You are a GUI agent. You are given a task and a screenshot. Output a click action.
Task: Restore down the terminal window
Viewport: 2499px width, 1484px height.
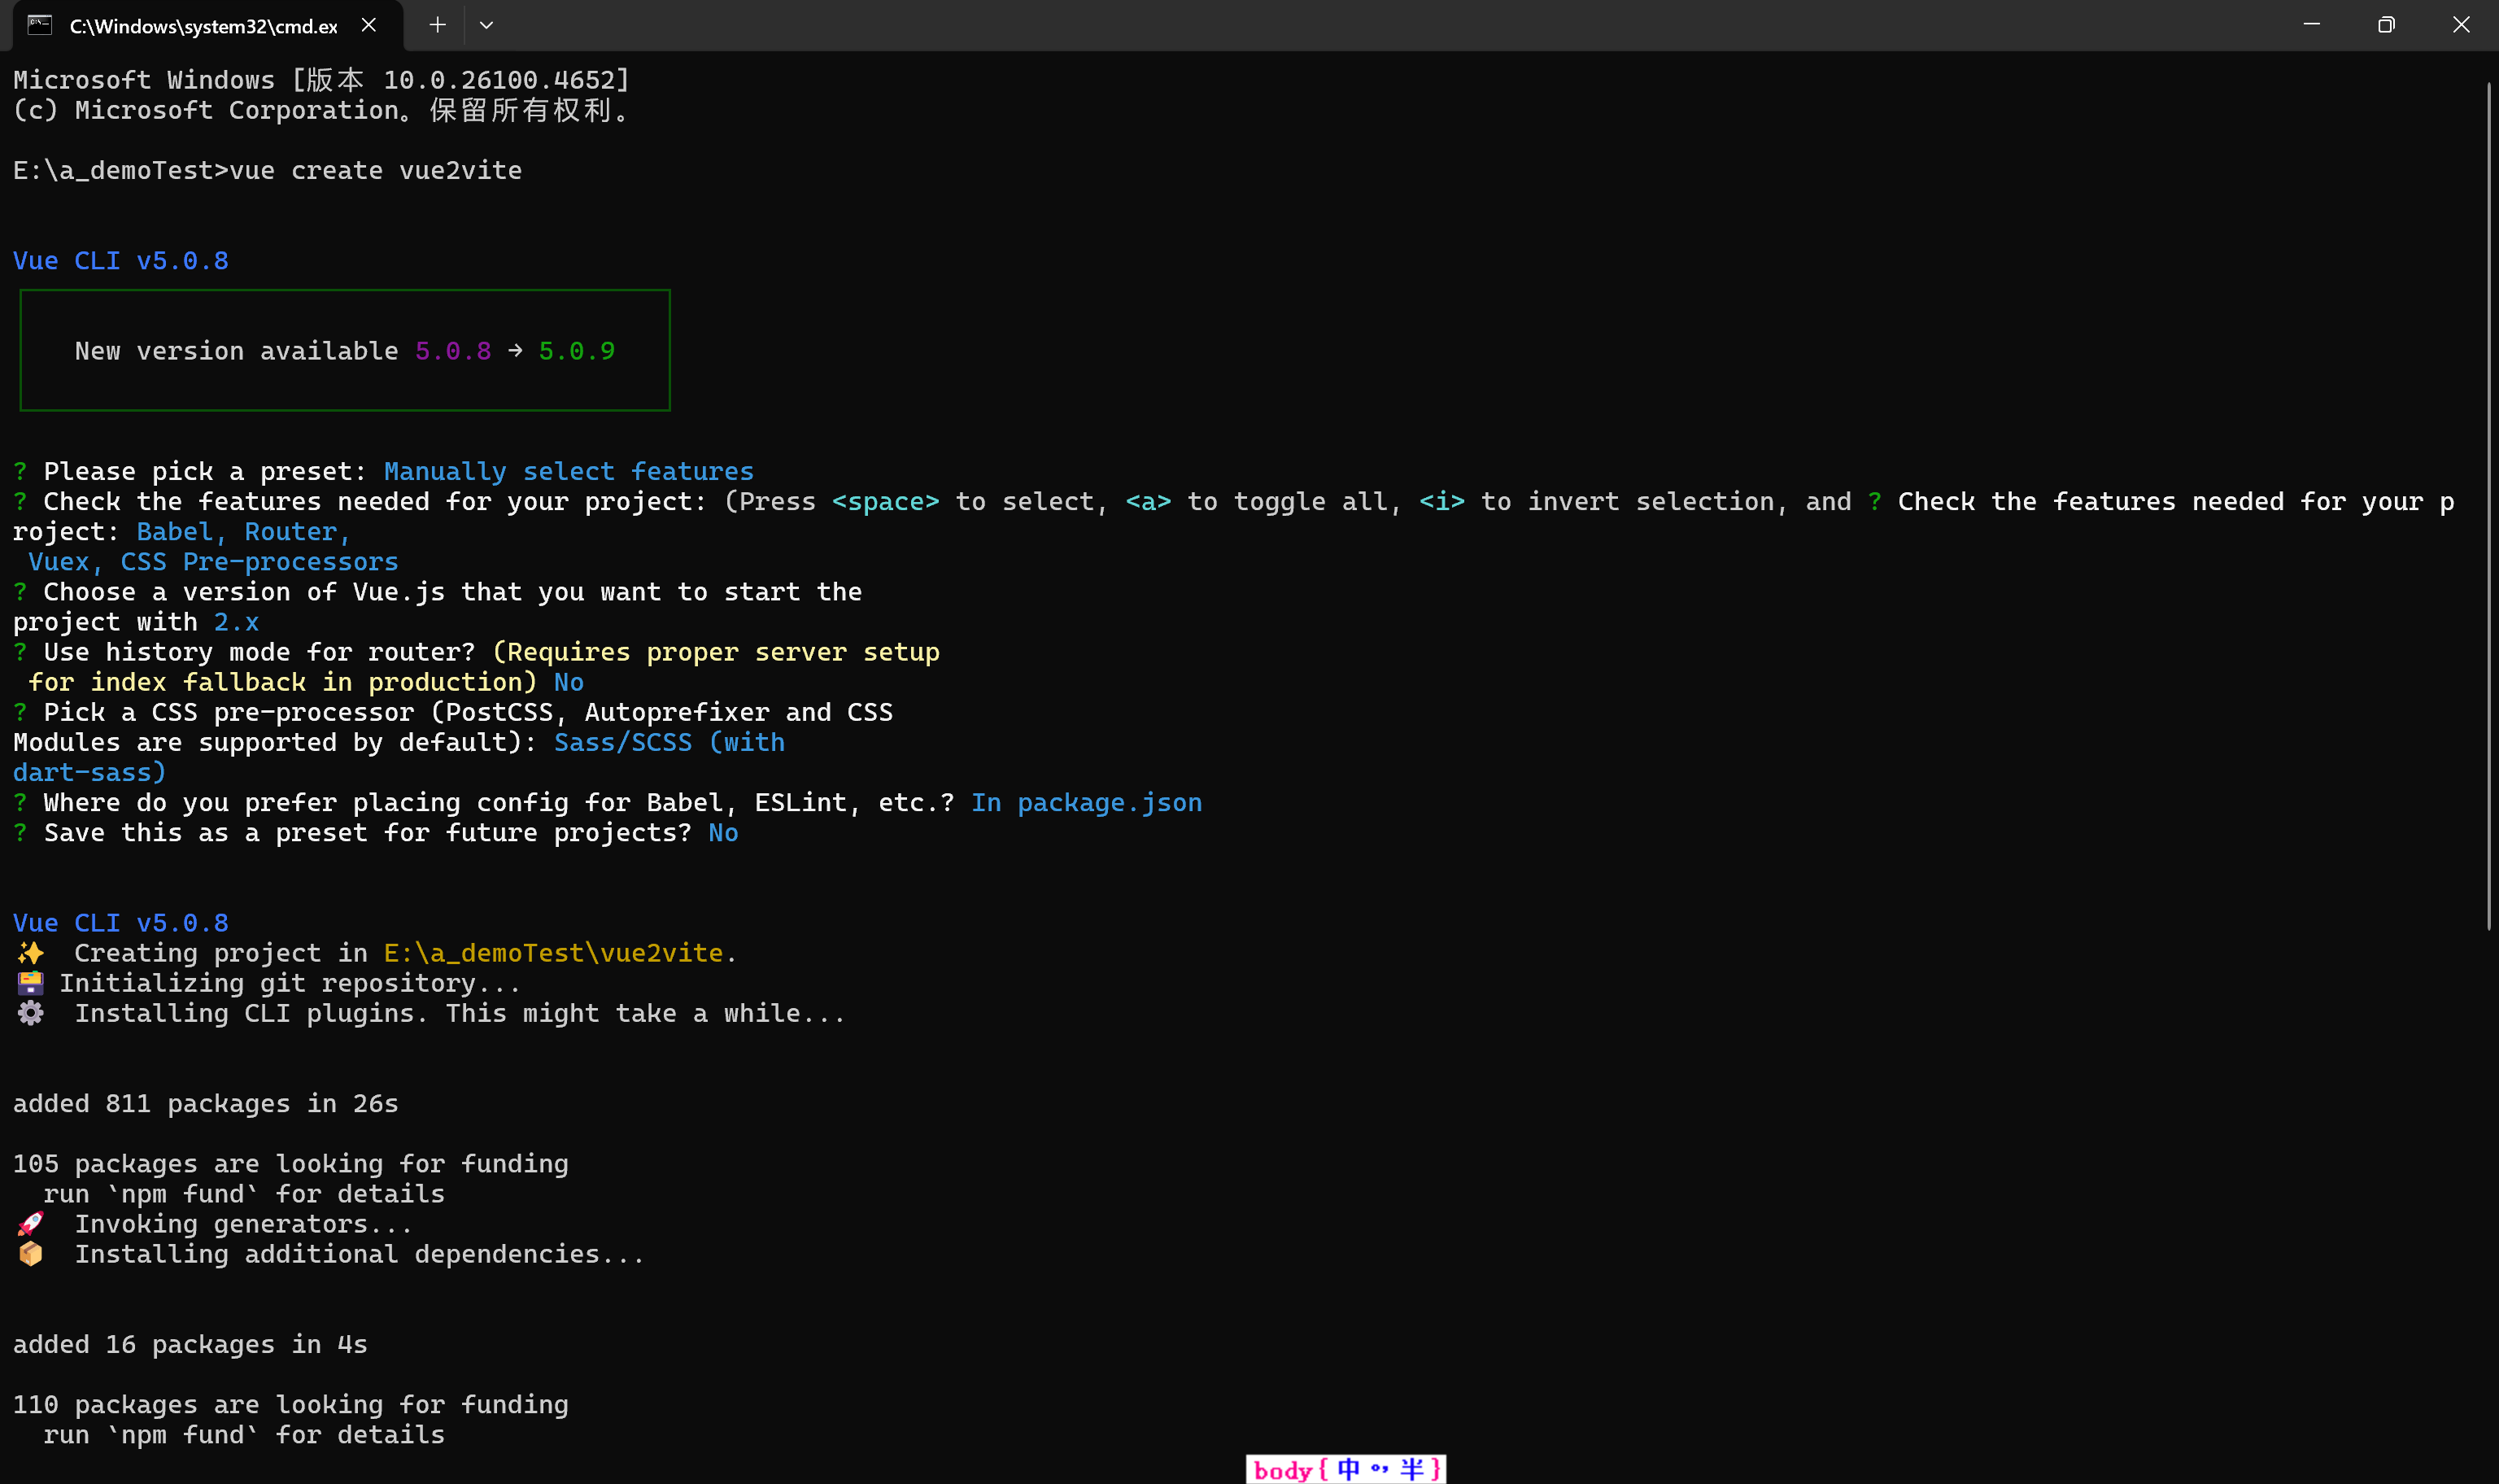2386,25
